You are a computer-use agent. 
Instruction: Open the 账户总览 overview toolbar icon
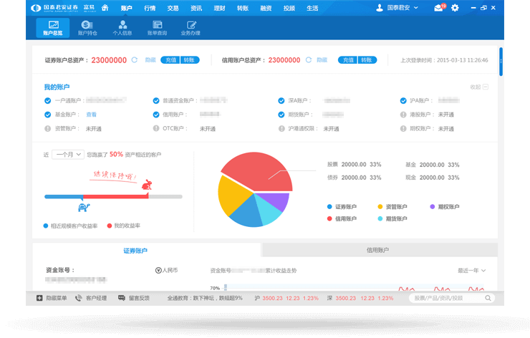pos(53,28)
